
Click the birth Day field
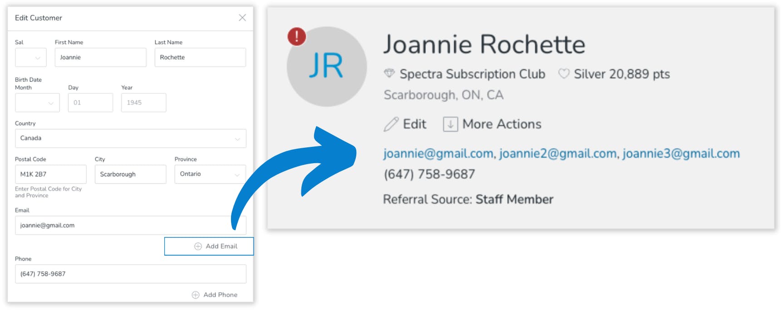click(90, 103)
